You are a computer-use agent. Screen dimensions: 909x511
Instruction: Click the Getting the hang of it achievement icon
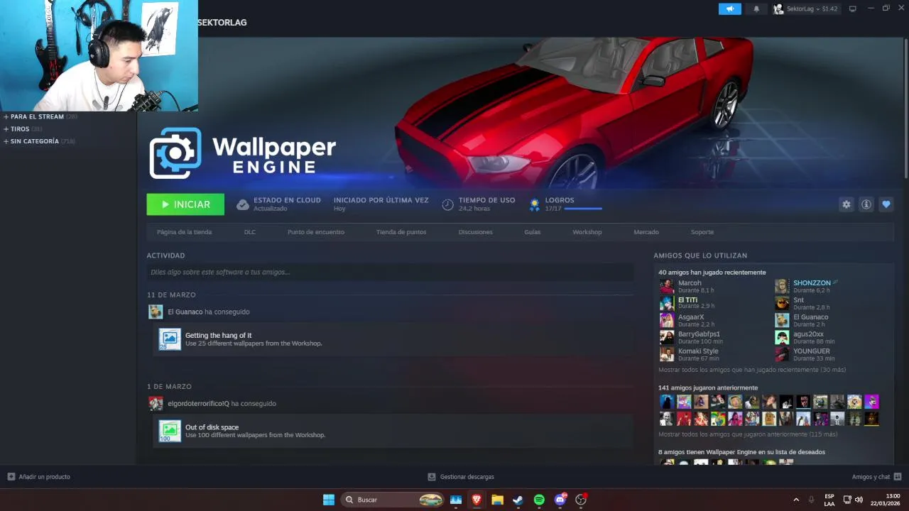click(x=170, y=339)
